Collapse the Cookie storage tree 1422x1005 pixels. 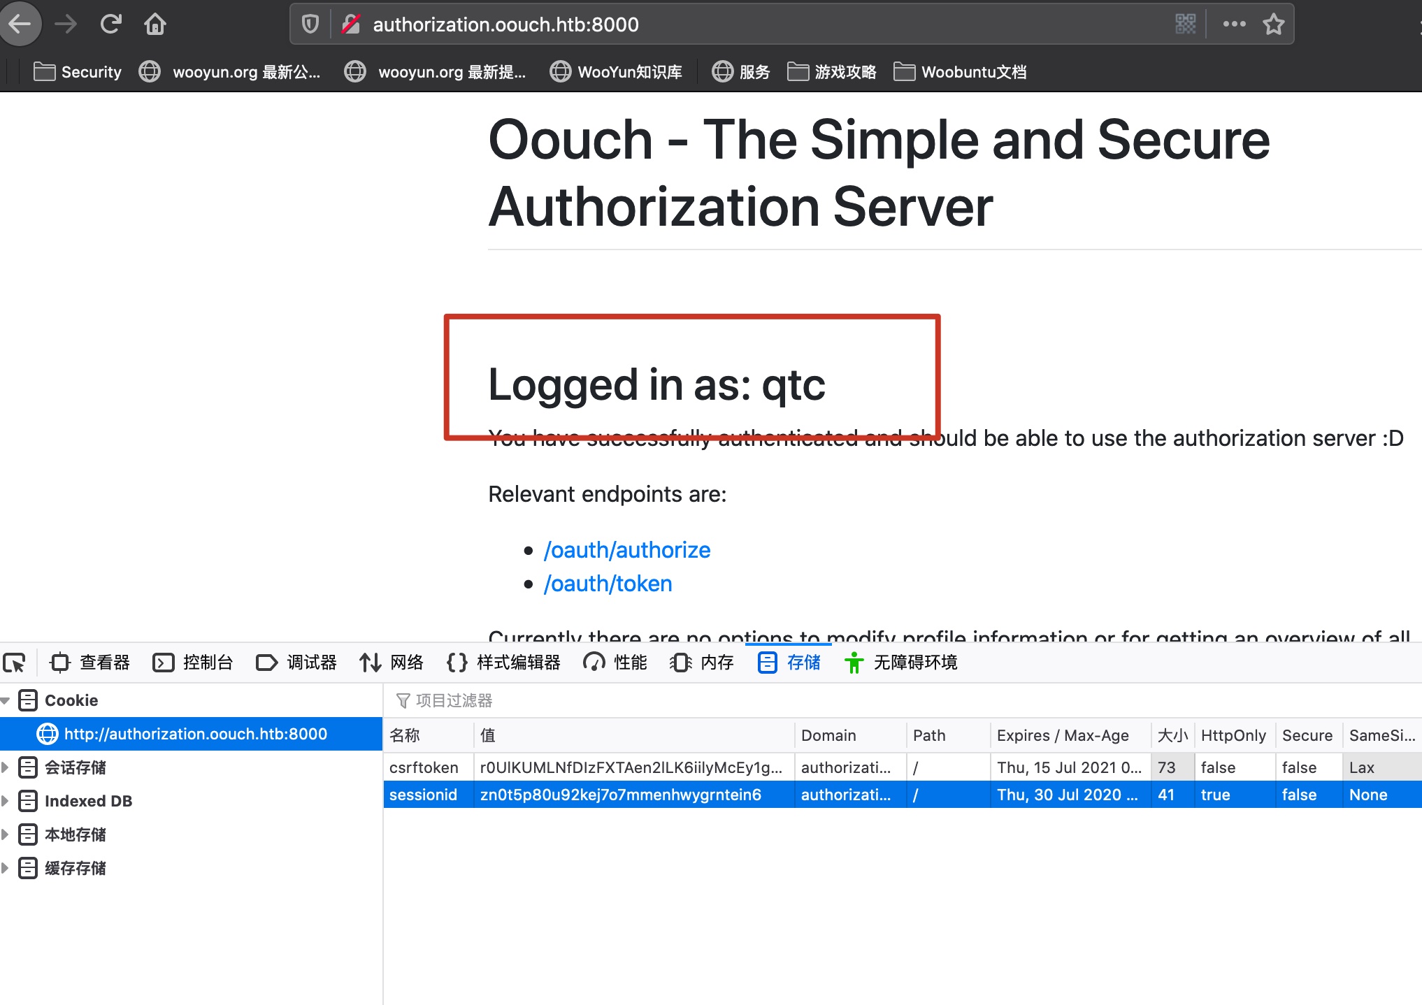point(6,700)
